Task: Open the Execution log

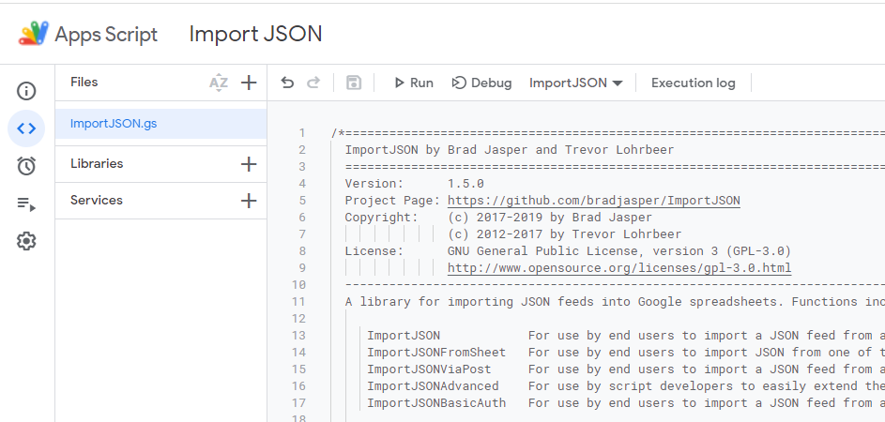Action: (694, 83)
